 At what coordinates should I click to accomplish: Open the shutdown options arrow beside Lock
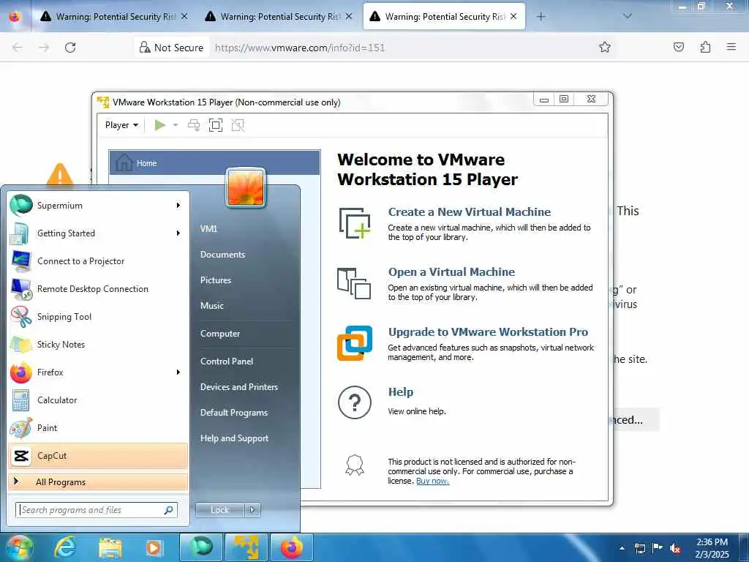[x=252, y=510]
